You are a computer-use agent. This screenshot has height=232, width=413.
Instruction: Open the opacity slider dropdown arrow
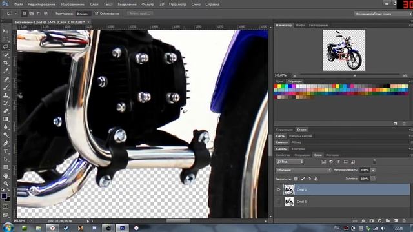[373, 170]
